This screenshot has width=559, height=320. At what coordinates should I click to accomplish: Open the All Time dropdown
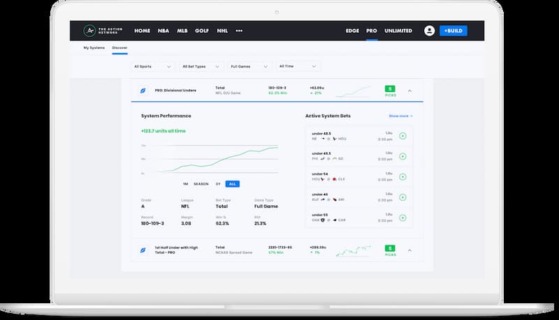point(298,66)
